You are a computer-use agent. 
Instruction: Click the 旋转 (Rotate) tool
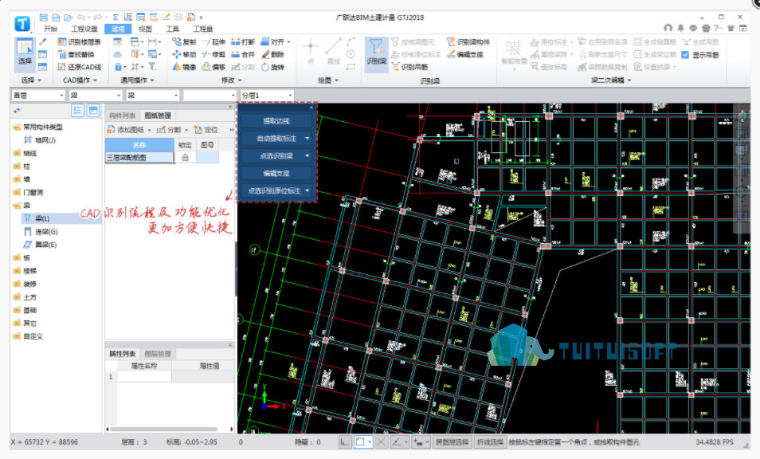point(272,67)
